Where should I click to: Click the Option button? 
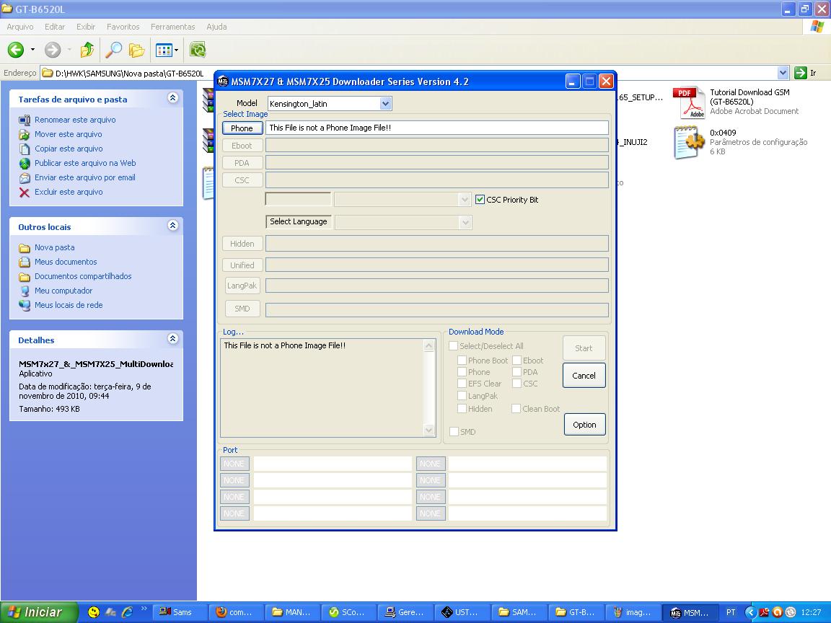coord(584,425)
